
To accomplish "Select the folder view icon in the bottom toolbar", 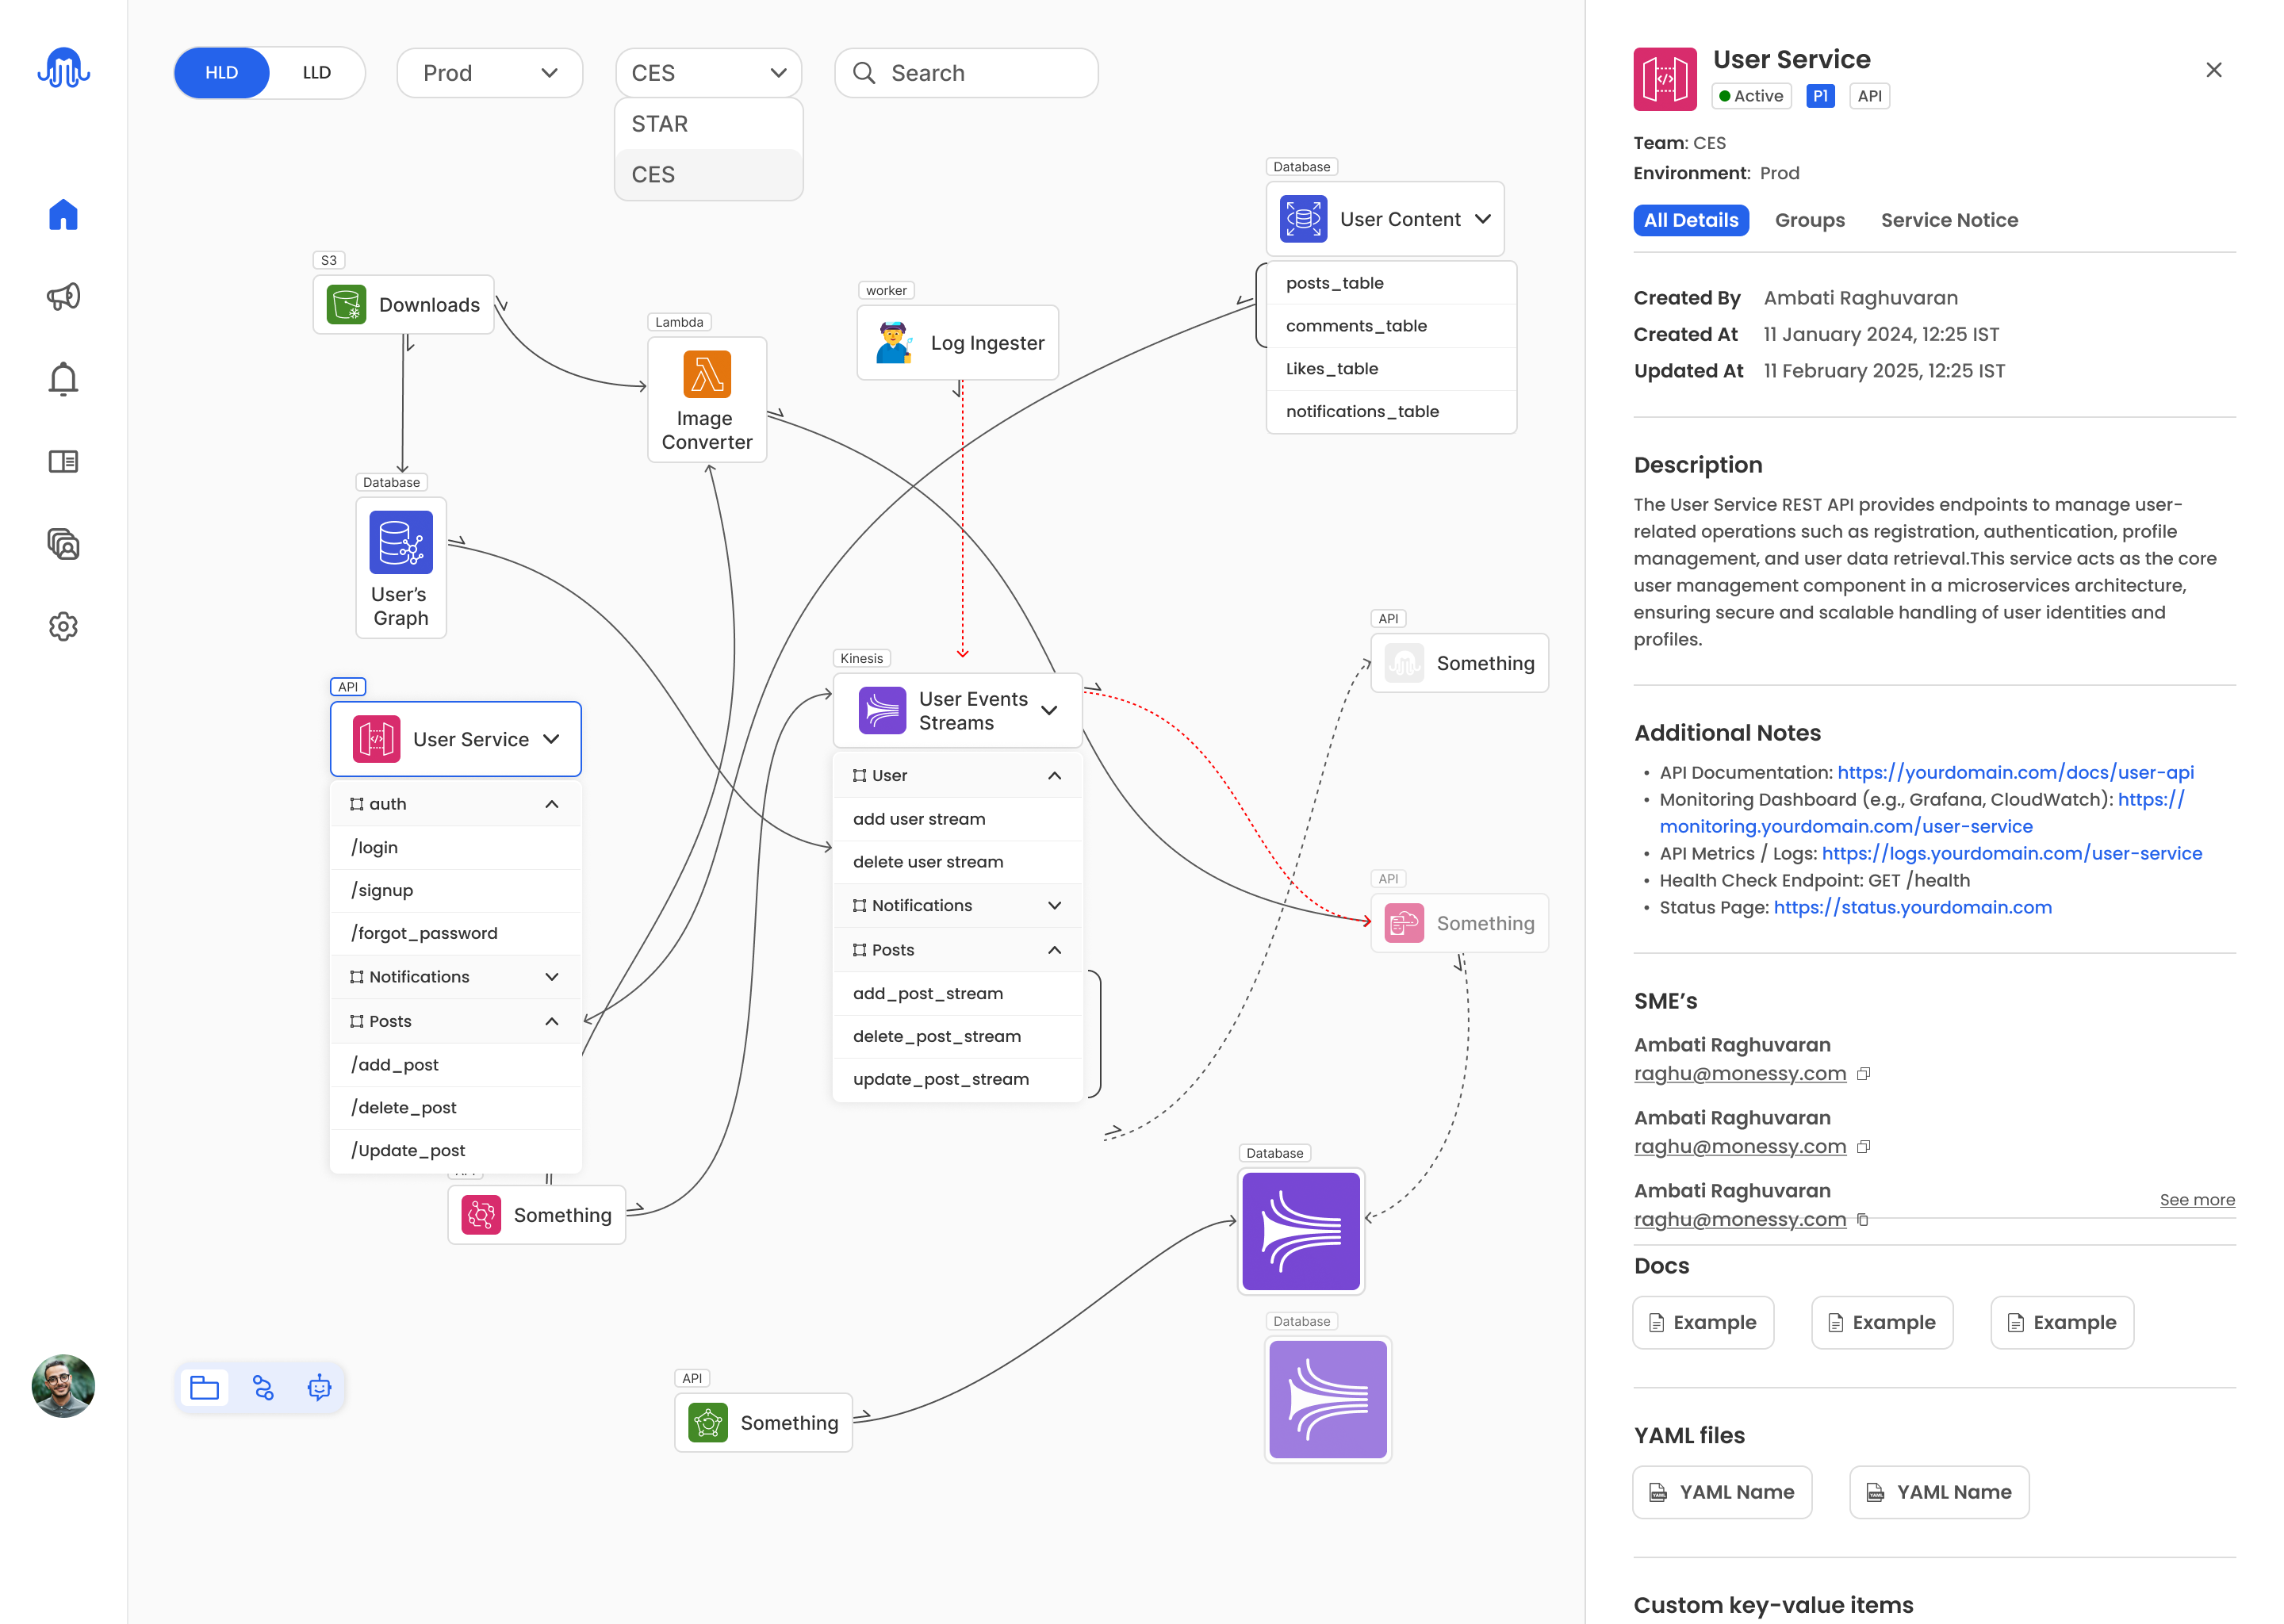I will (204, 1388).
